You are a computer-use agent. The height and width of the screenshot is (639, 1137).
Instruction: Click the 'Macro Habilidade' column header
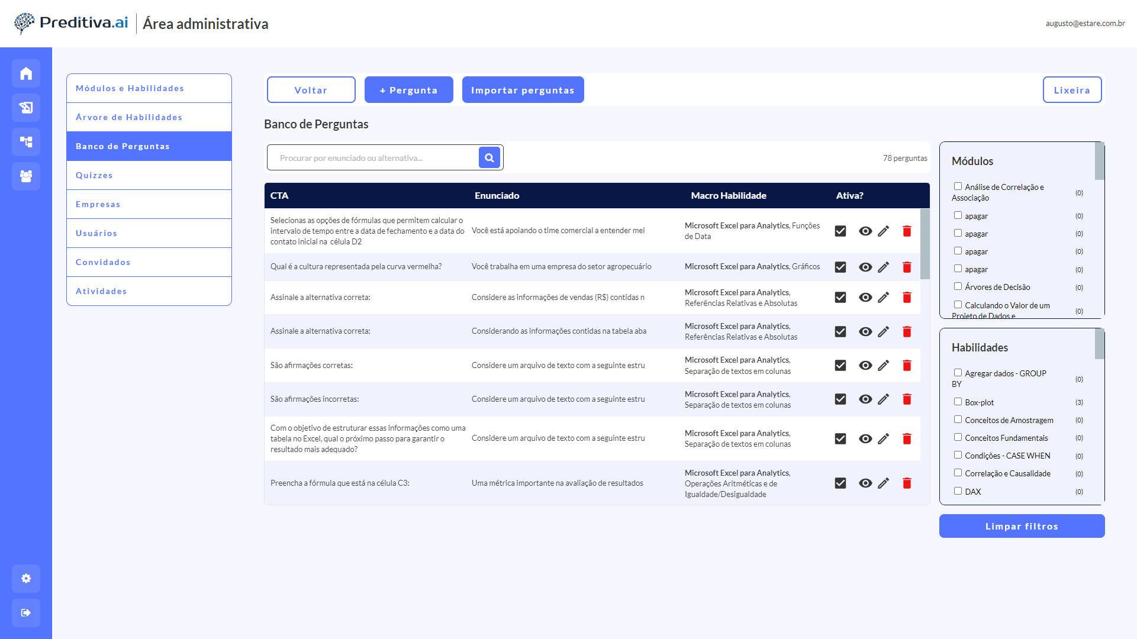coord(729,195)
